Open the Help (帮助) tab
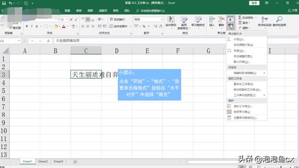 [116, 11]
